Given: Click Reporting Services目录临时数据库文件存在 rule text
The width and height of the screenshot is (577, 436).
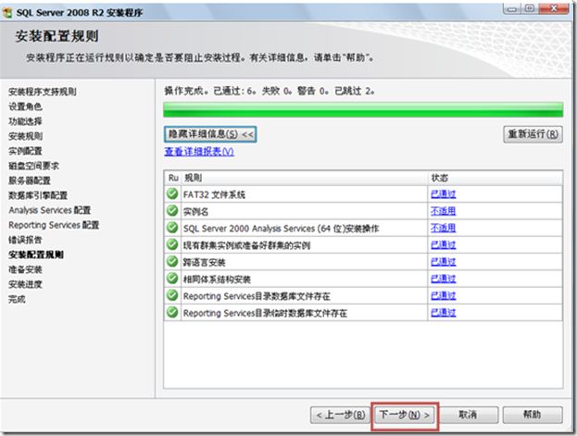Looking at the screenshot, I should coord(265,313).
